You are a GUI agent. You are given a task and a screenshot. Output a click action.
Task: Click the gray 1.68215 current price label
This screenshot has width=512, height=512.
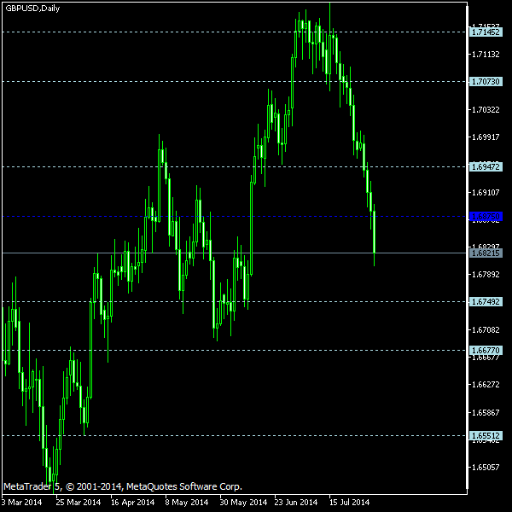pyautogui.click(x=486, y=253)
